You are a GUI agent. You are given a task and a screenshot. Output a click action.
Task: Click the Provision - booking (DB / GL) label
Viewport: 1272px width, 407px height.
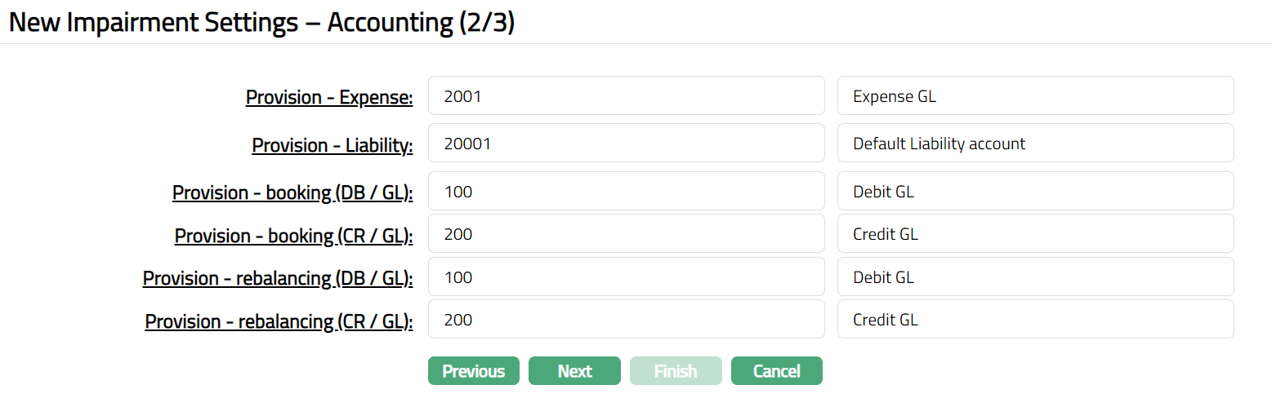[x=292, y=193]
